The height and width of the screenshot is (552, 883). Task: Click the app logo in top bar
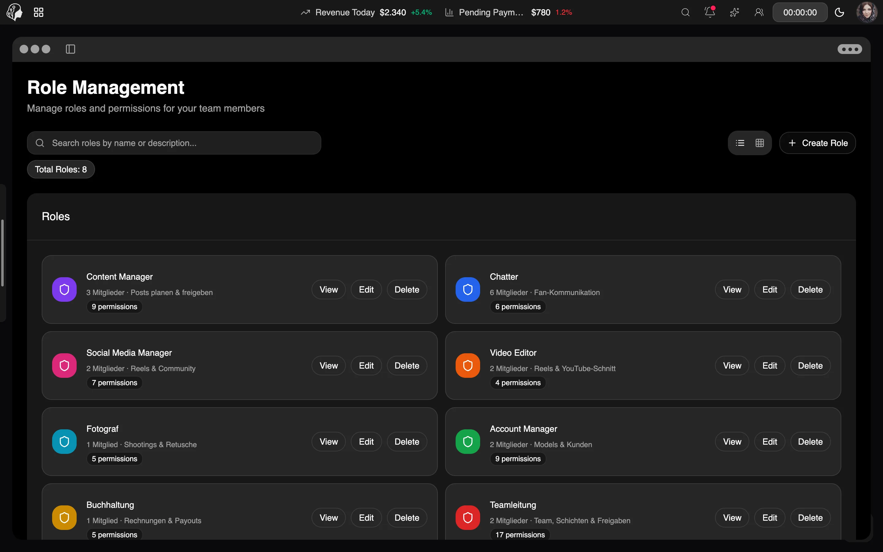point(15,12)
